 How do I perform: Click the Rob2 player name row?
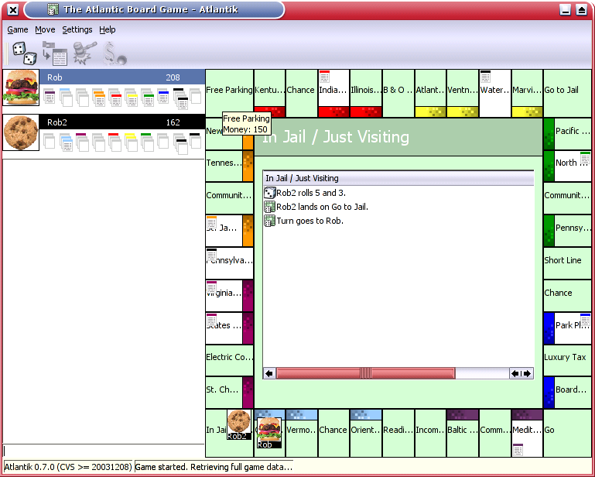pos(122,122)
